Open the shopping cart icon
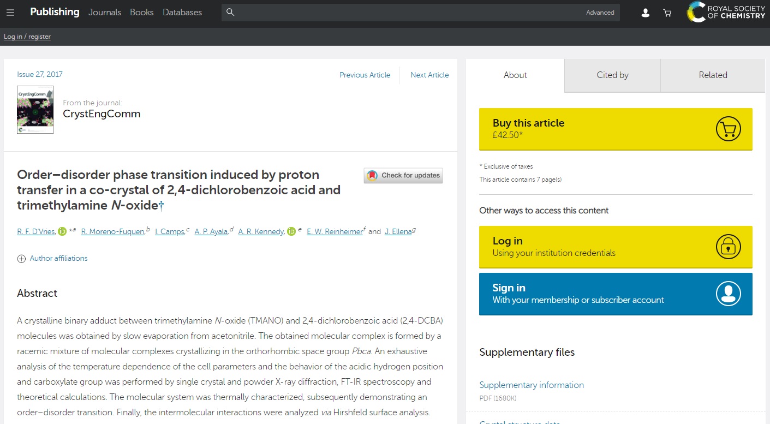Screen dimensions: 770x424 pos(667,13)
